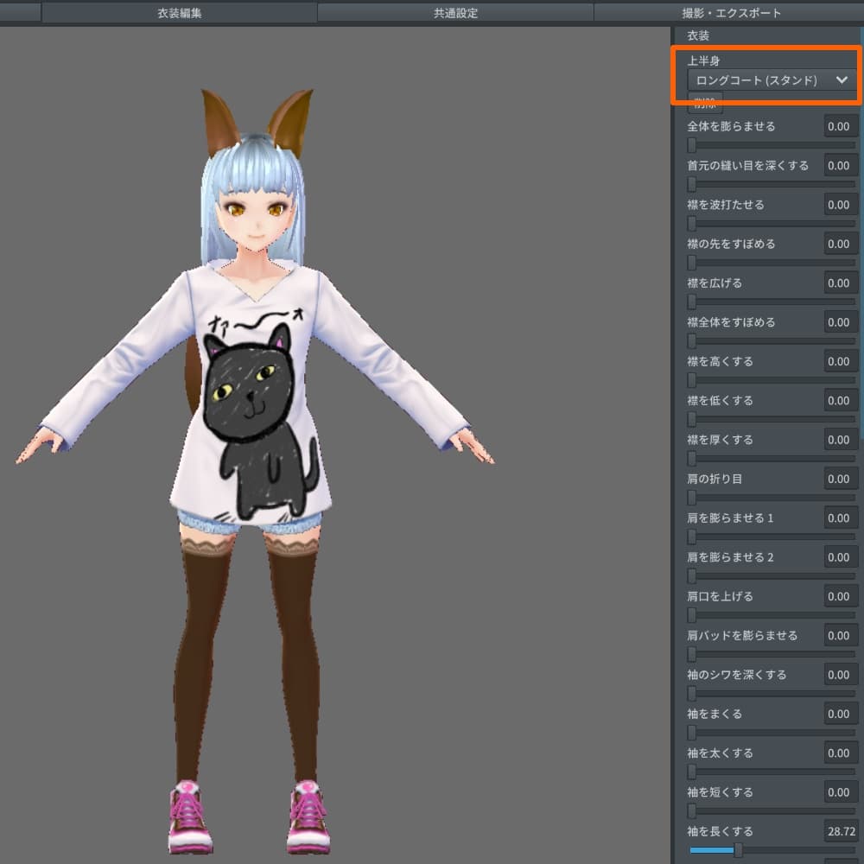
Task: Switch to the 衣装編集 tab
Action: pos(179,13)
